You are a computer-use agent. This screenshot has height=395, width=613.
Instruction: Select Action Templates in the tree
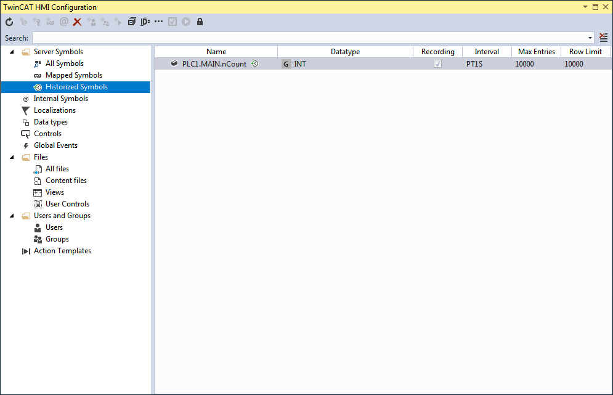(x=62, y=251)
